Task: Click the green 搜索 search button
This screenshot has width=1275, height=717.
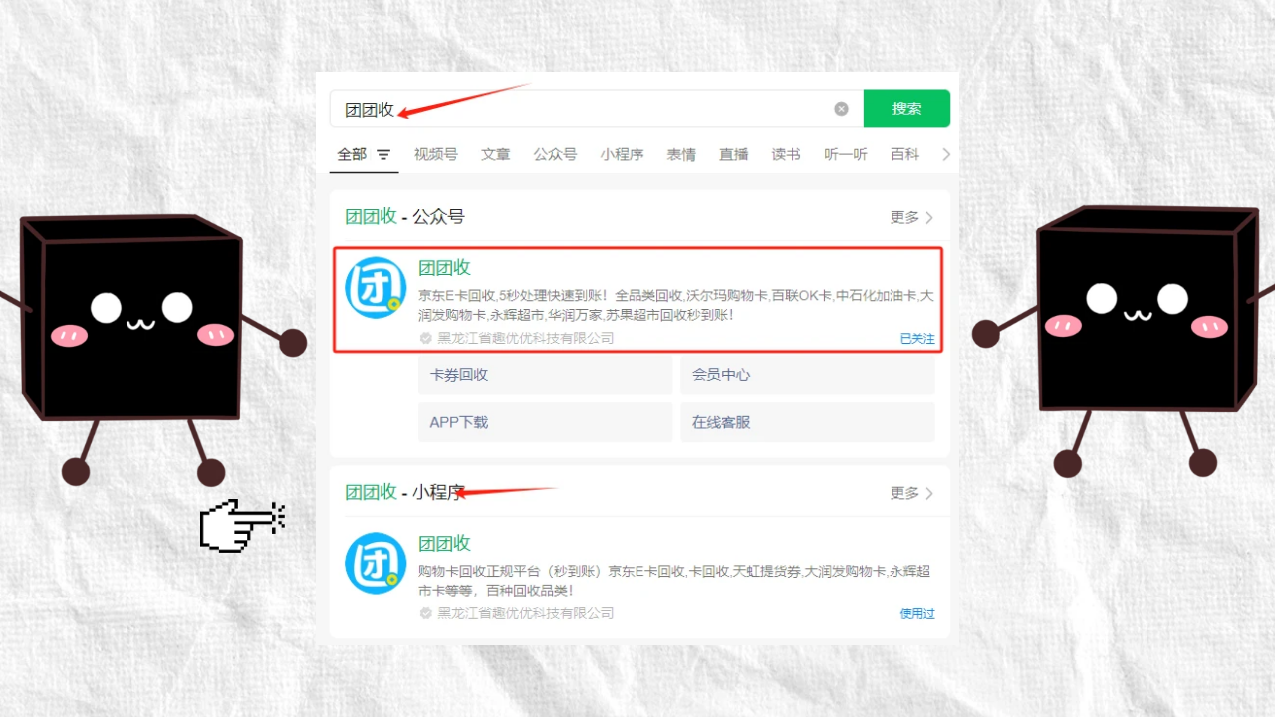Action: (x=906, y=109)
